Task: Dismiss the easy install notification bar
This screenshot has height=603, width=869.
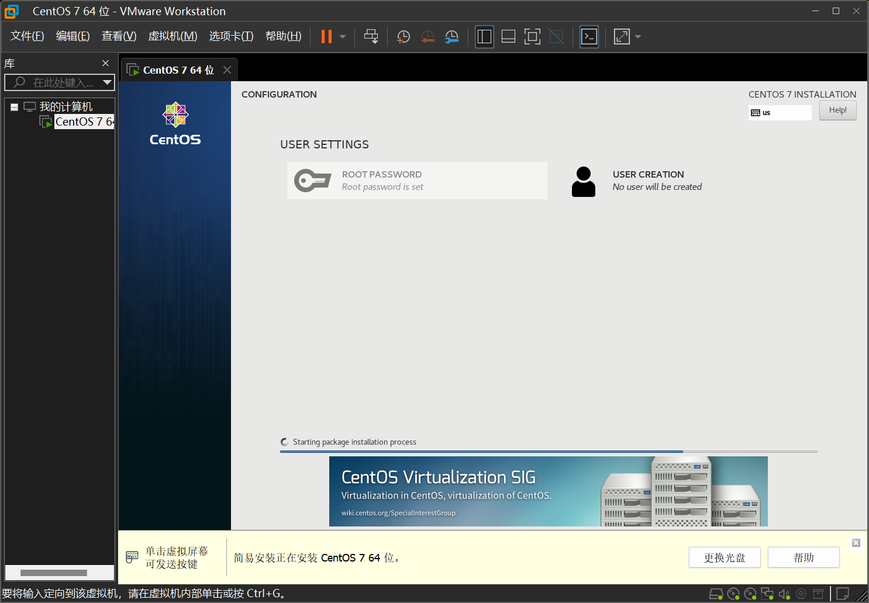Action: pyautogui.click(x=856, y=543)
